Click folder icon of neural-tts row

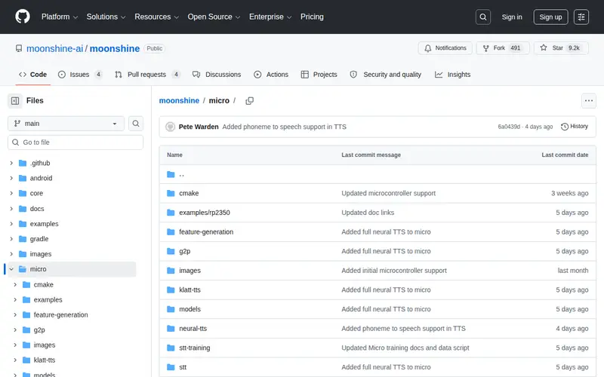pyautogui.click(x=171, y=329)
